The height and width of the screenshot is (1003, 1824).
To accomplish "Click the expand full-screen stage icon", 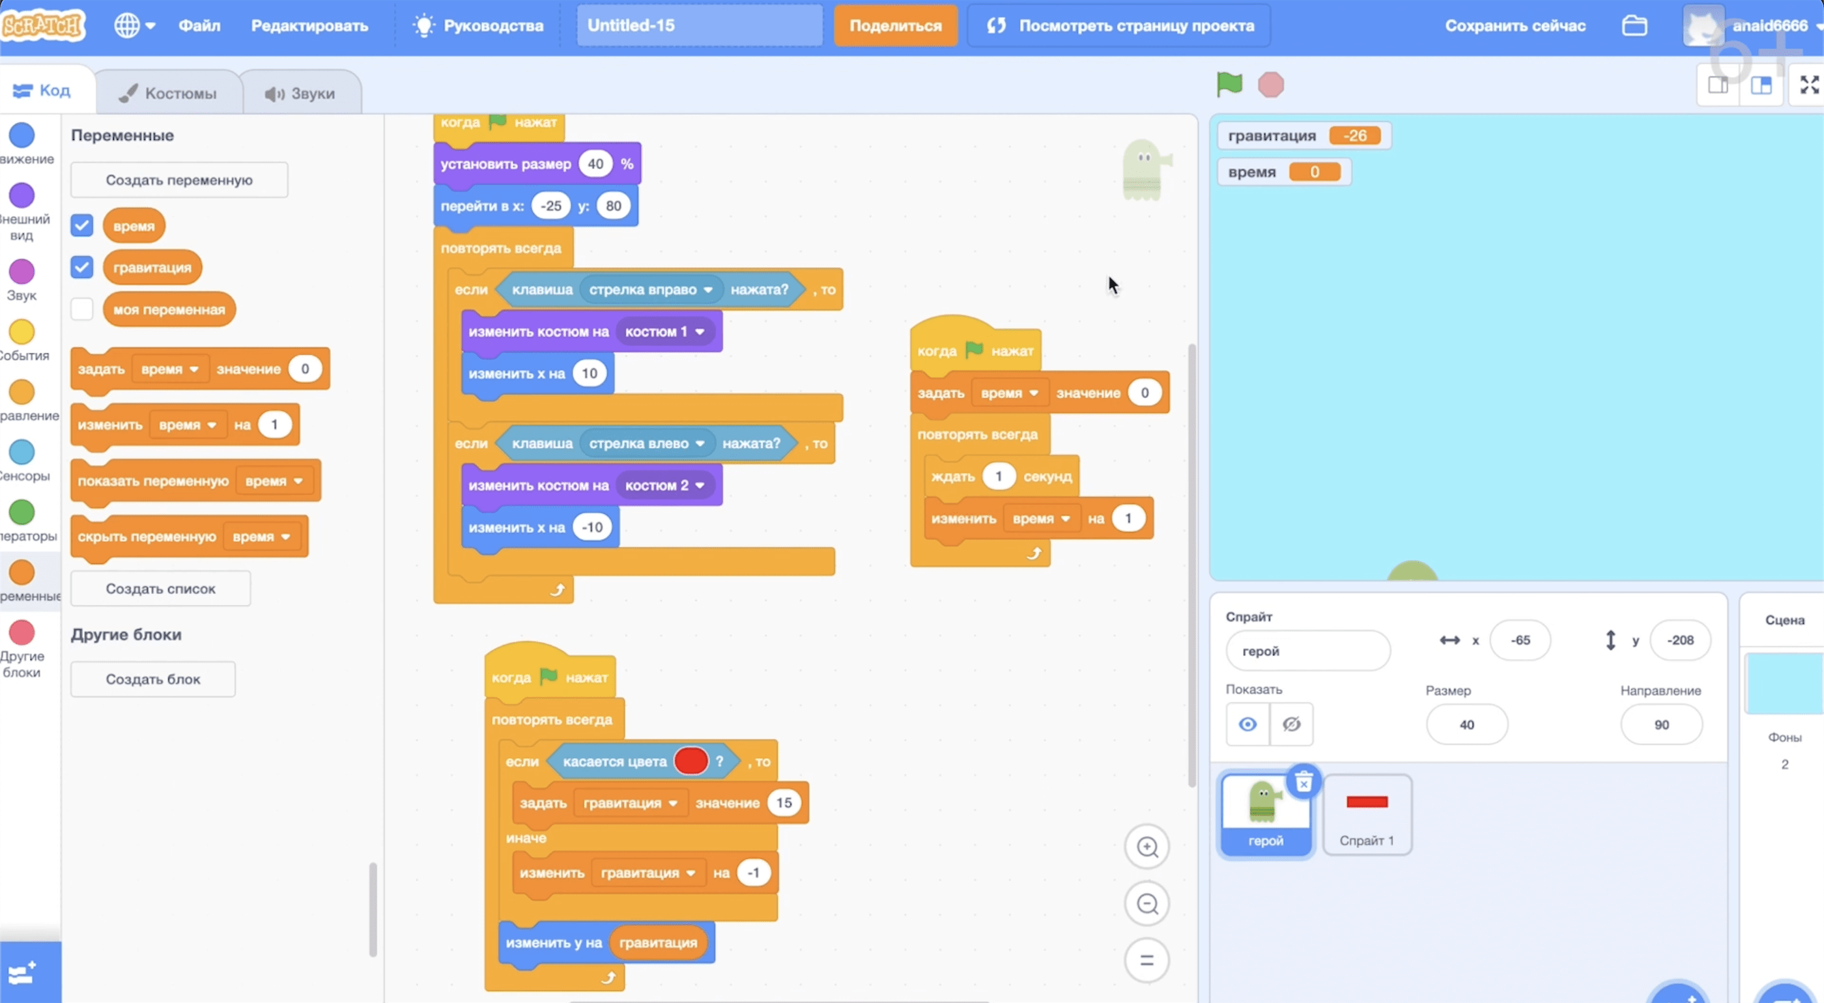I will point(1806,83).
